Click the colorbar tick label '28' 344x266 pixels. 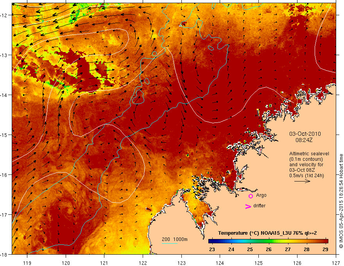click(307, 249)
